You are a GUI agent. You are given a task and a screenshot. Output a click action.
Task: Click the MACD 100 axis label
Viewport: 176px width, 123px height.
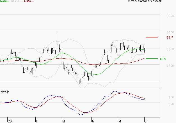(x=171, y=97)
